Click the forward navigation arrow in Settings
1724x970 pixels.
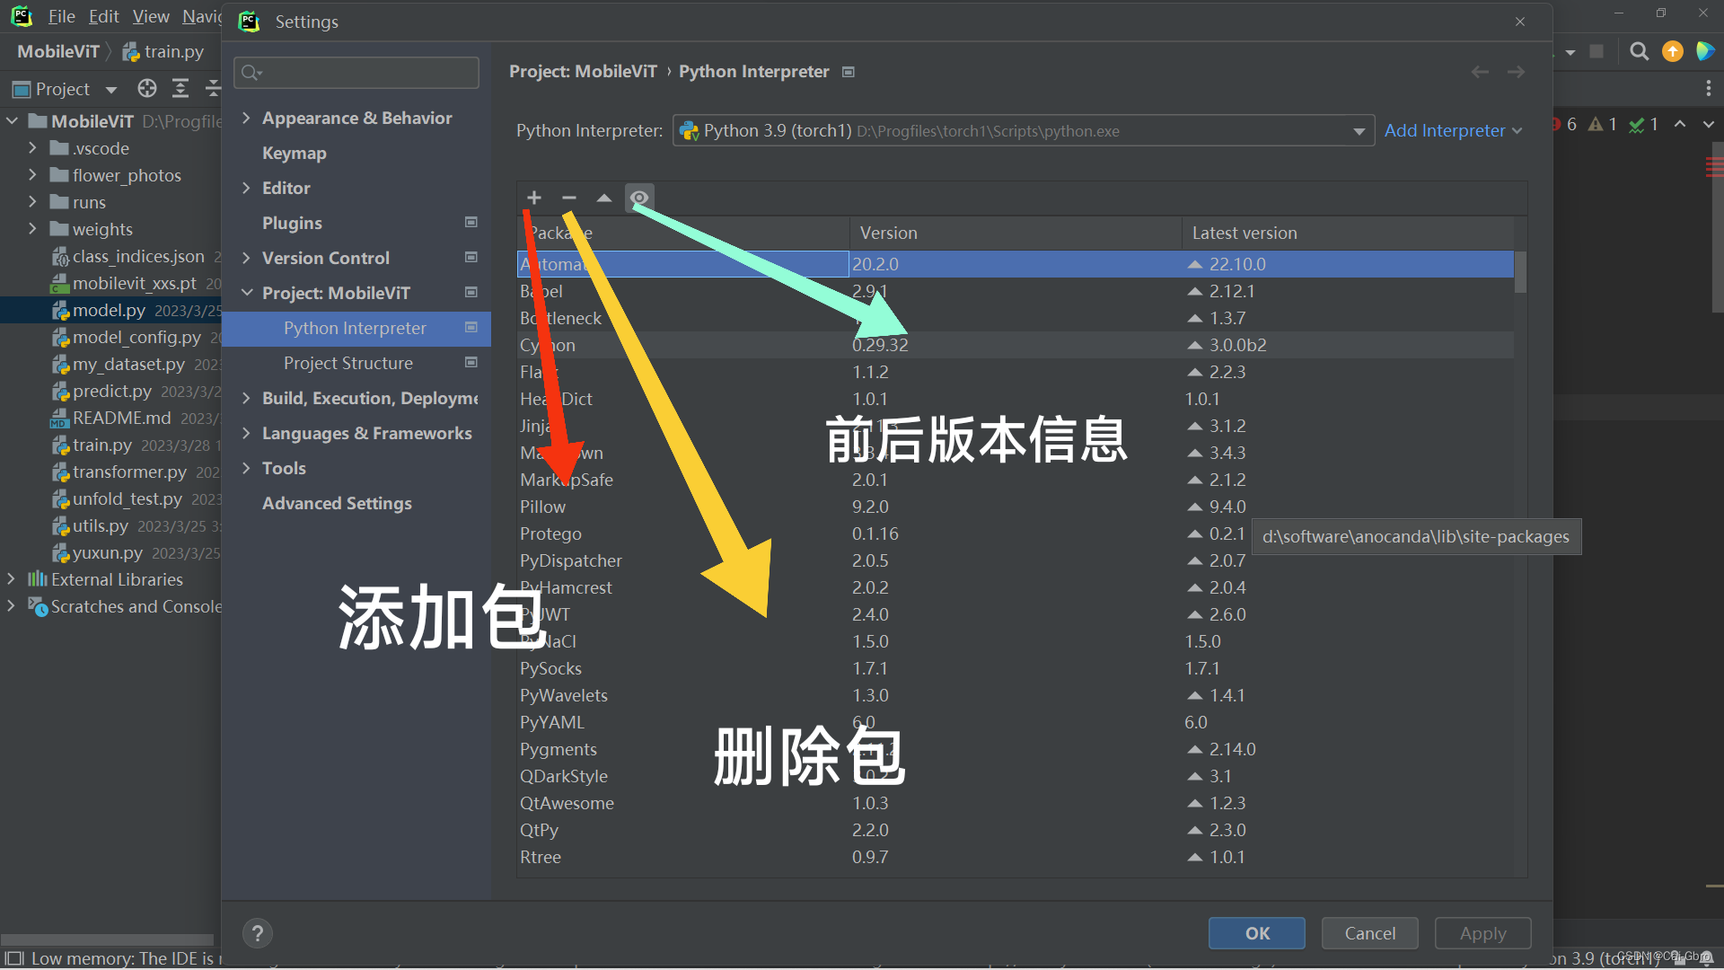1517,72
